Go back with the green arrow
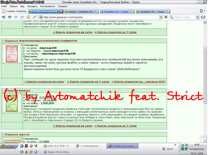210x155 pixels. click(10, 17)
